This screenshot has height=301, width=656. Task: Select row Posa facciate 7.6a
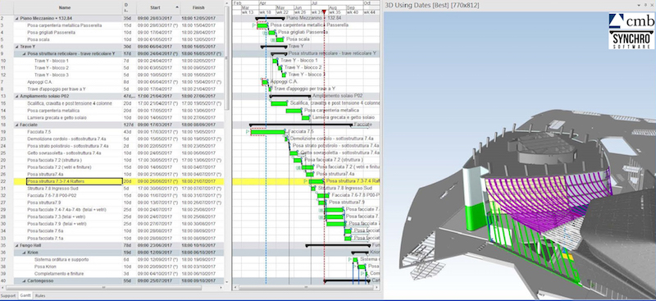(x=112, y=231)
